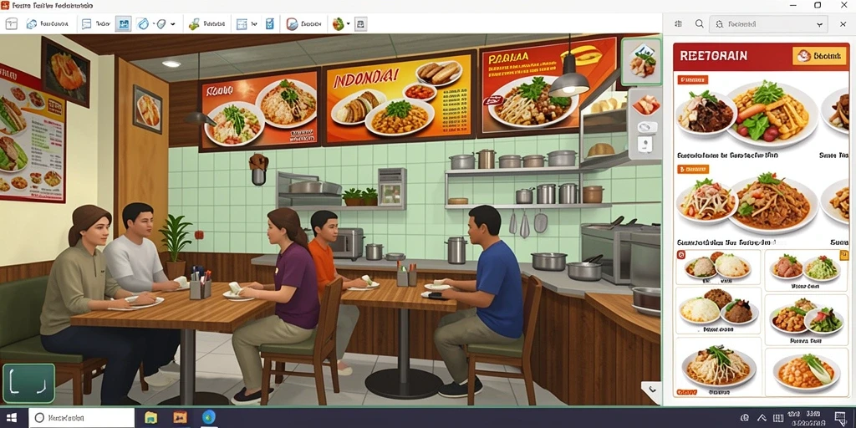The width and height of the screenshot is (856, 428).
Task: Click the magnifier search icon in side panel
Action: (x=700, y=24)
